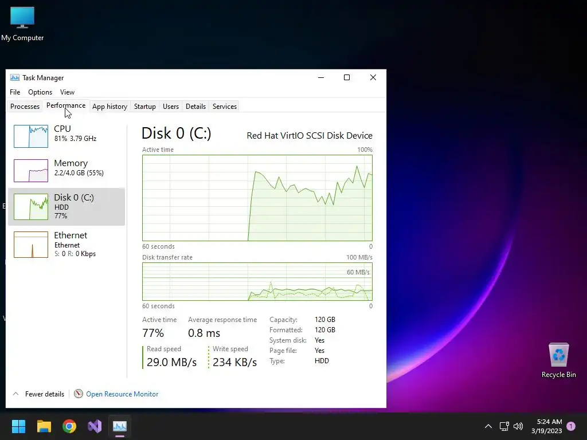This screenshot has height=440, width=587.
Task: Open the Windows Start menu
Action: pyautogui.click(x=18, y=426)
